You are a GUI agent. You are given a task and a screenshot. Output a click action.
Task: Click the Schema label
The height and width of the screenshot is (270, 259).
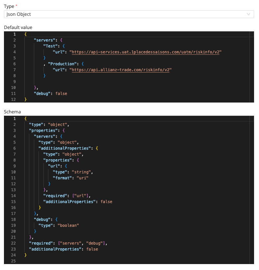click(13, 112)
